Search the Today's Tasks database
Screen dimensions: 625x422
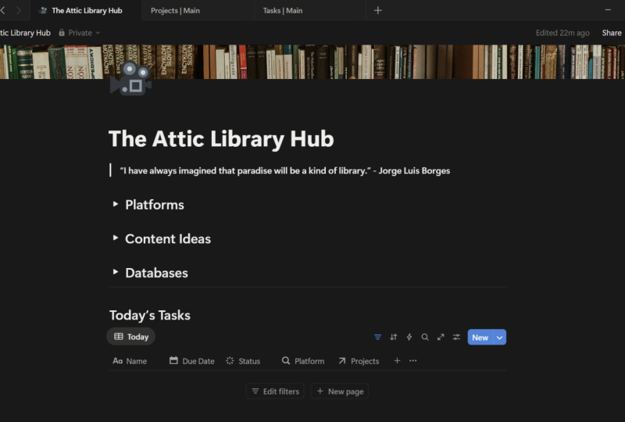point(425,337)
